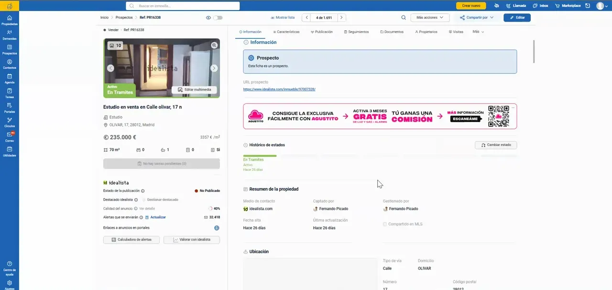Image resolution: width=612 pixels, height=290 pixels.
Task: Click the Cambiar estado button
Action: click(496, 145)
